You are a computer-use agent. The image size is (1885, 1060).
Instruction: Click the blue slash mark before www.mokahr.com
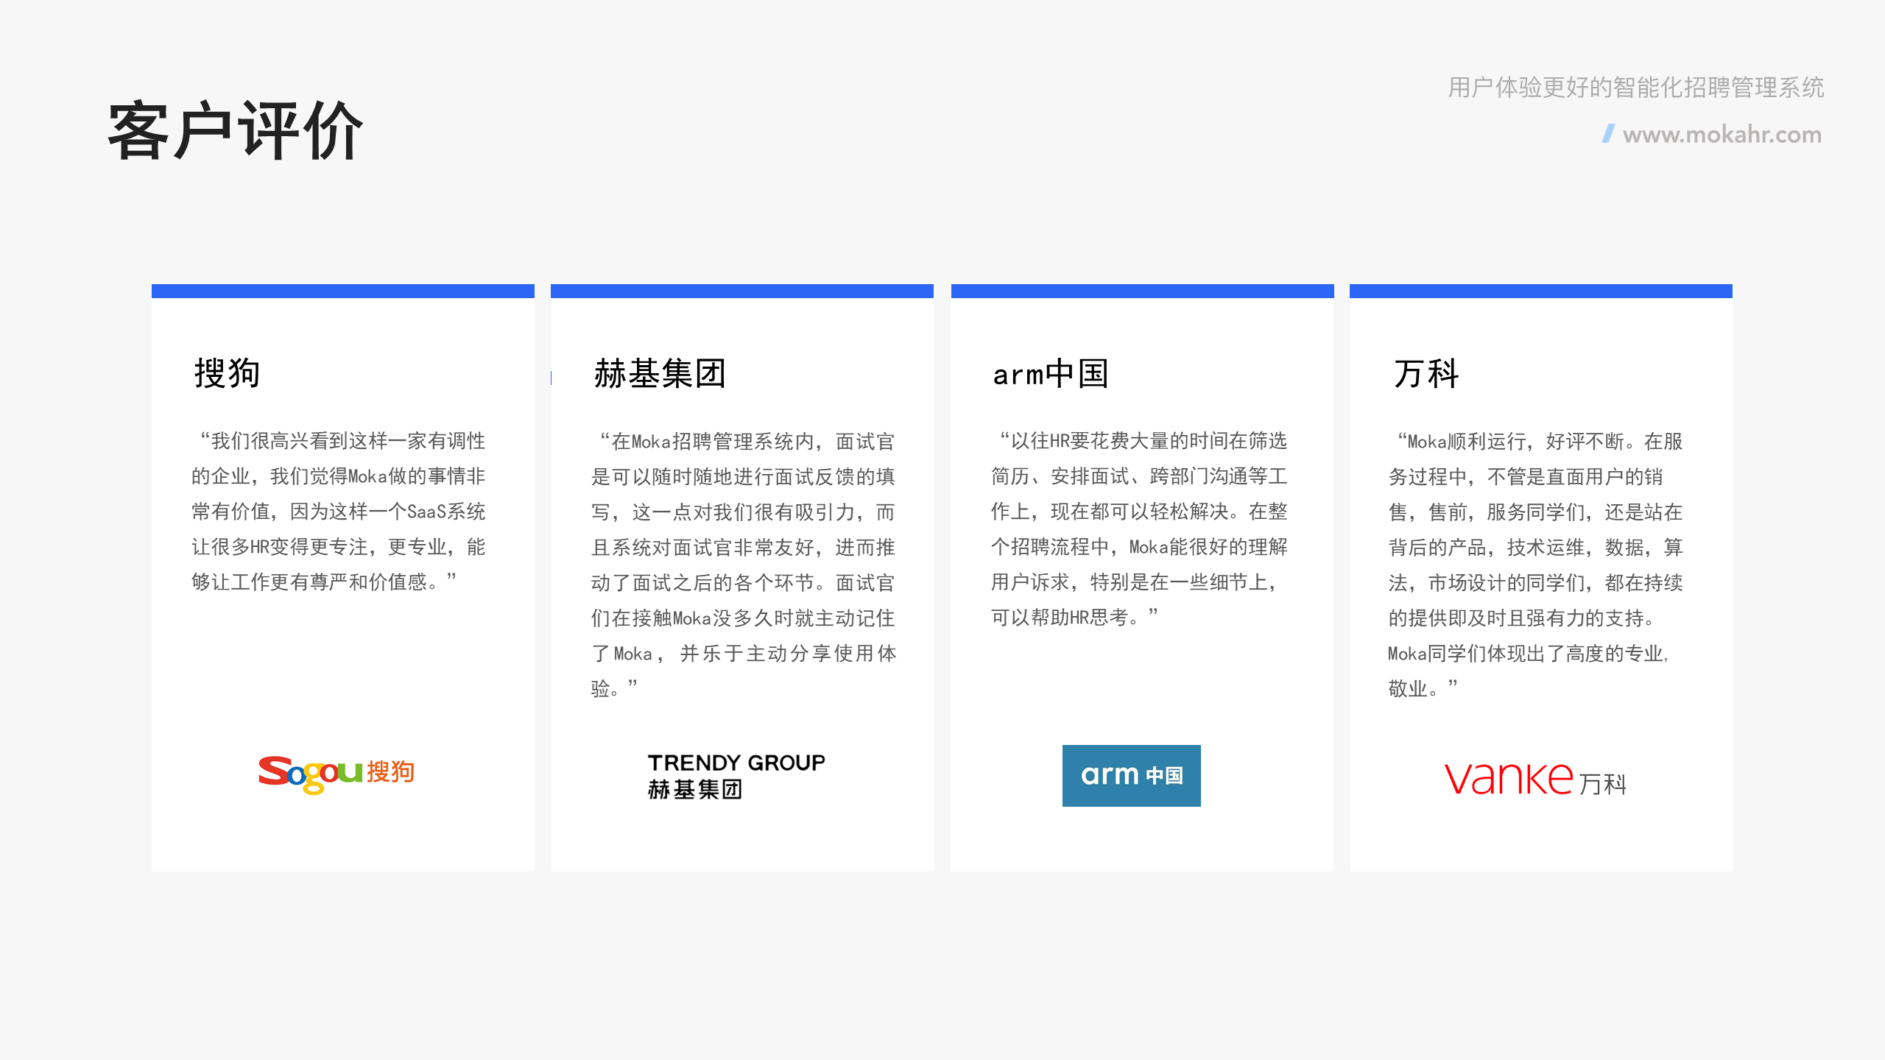coord(1608,133)
